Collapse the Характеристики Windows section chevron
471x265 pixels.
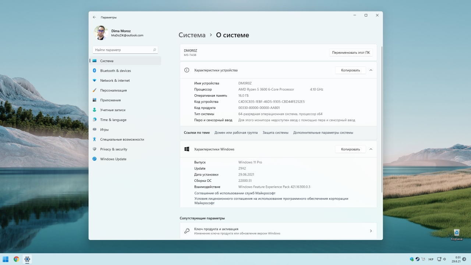pos(371,149)
